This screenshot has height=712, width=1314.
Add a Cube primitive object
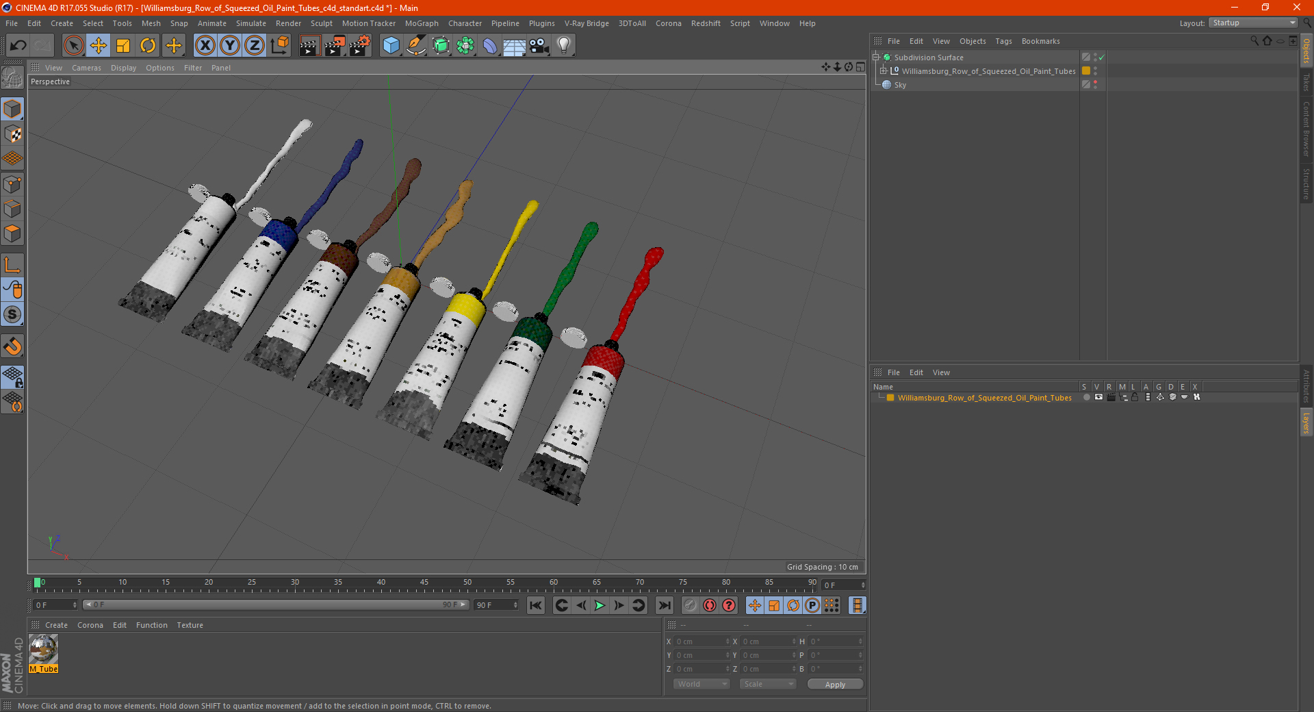point(391,46)
